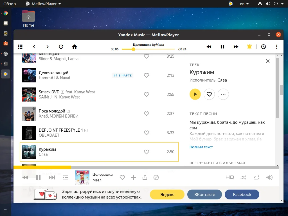Image resolution: width=288 pixels, height=216 pixels.
Task: Reload the Yandex Music page
Action: click(61, 47)
